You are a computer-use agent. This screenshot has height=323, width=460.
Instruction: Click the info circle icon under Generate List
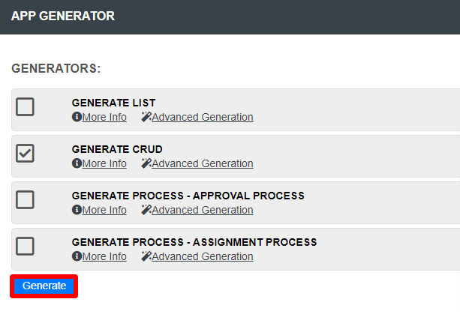77,117
